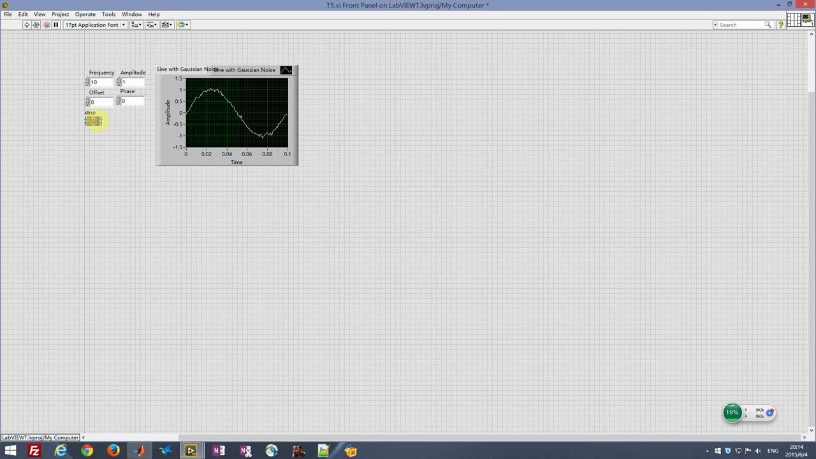This screenshot has height=459, width=816.
Task: Click the battery level indicator in system tray
Action: [732, 412]
